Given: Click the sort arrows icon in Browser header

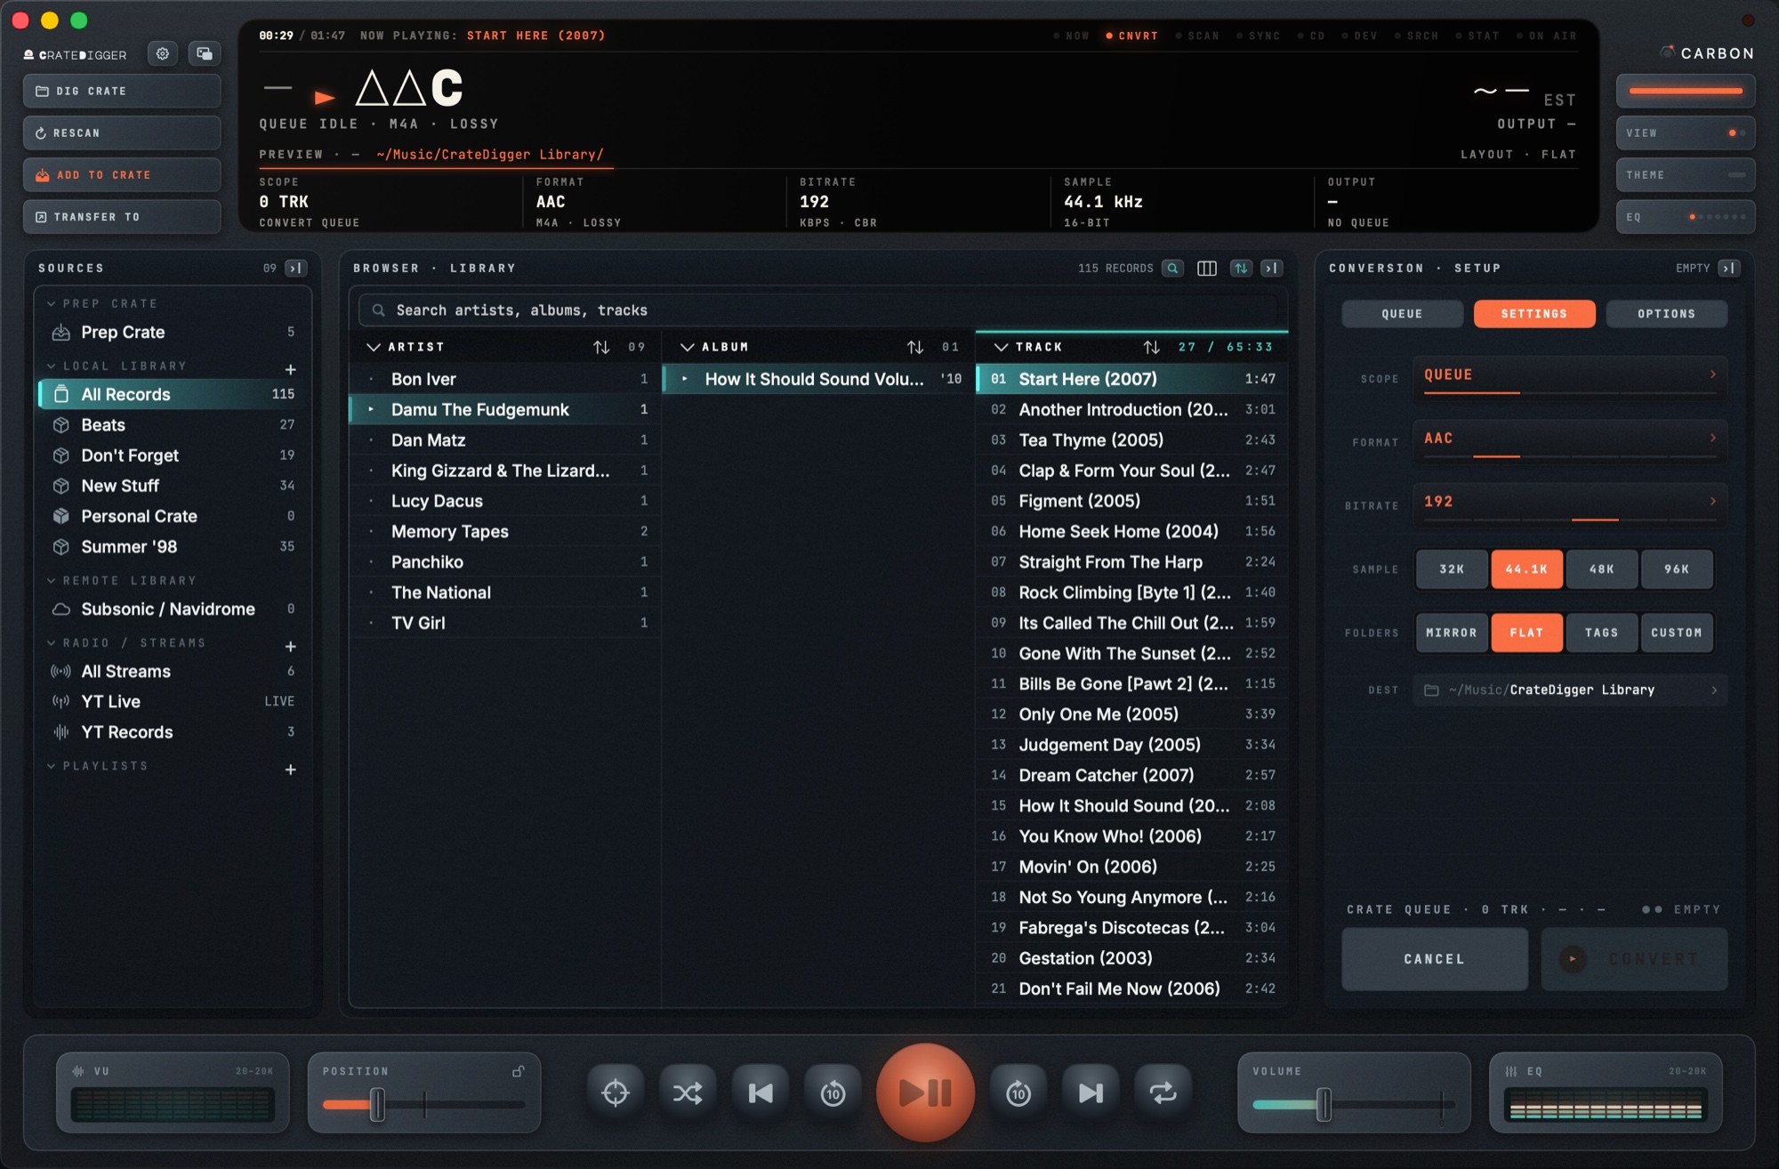Looking at the screenshot, I should (x=1241, y=268).
